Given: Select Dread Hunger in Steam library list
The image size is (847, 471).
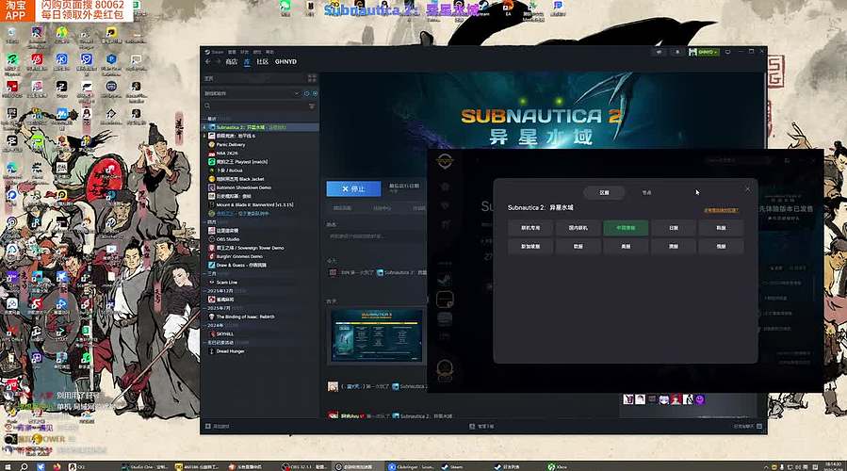Looking at the screenshot, I should pos(261,351).
